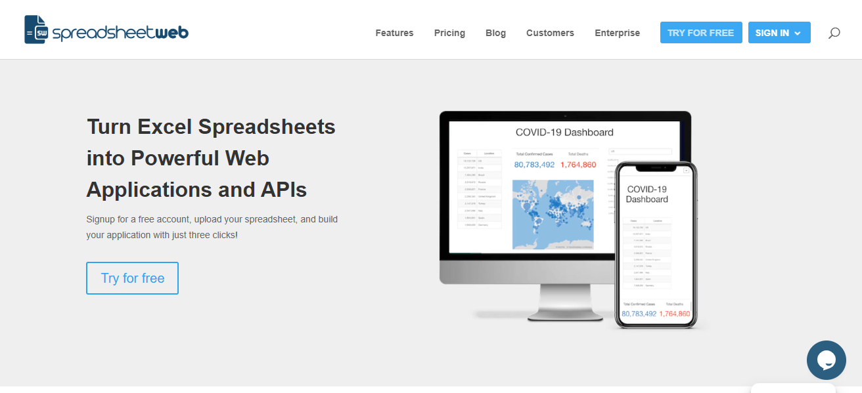Click the outlined Try for free button
862x393 pixels.
click(132, 278)
